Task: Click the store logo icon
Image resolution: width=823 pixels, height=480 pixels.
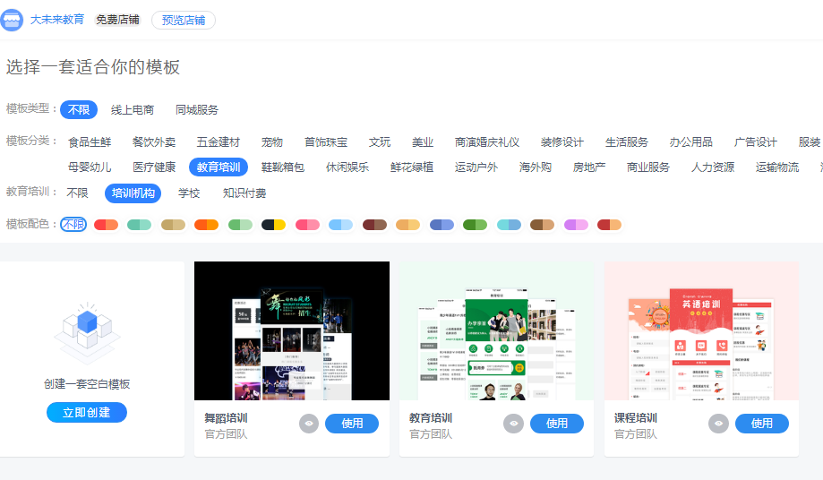Action: [12, 20]
